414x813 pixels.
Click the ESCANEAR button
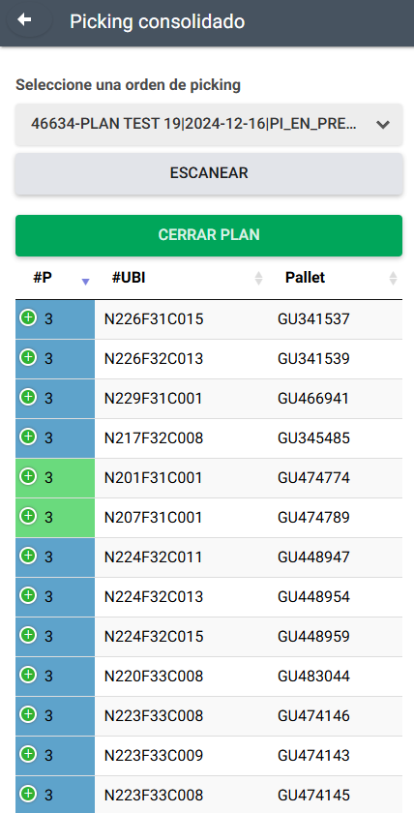coord(209,173)
